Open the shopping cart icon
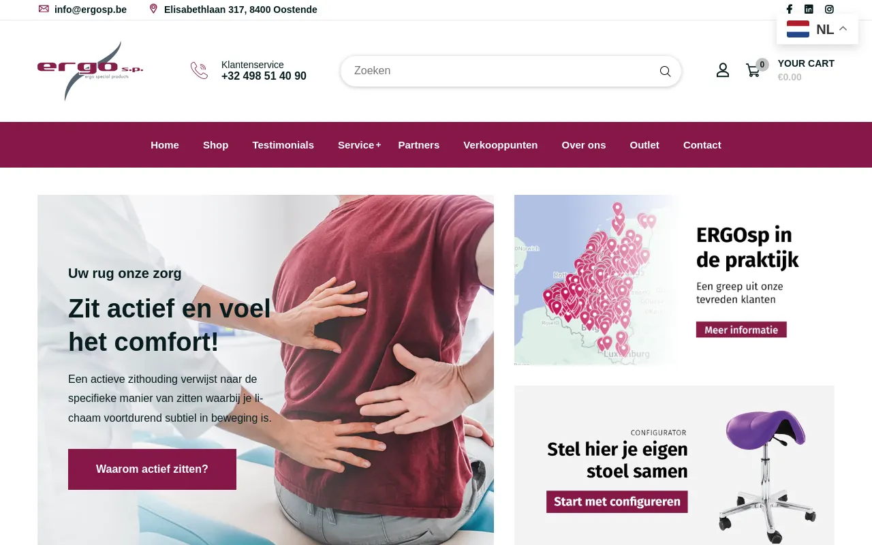The height and width of the screenshot is (545, 872). [x=753, y=70]
